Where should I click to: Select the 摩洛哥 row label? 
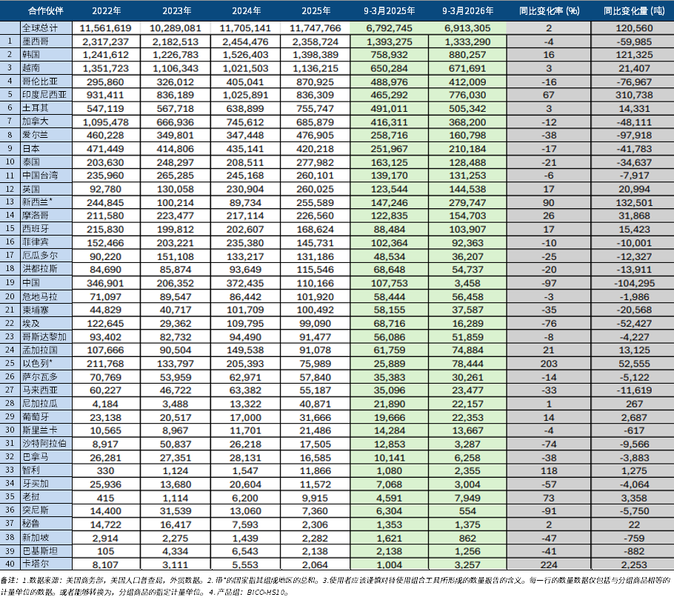click(x=36, y=216)
